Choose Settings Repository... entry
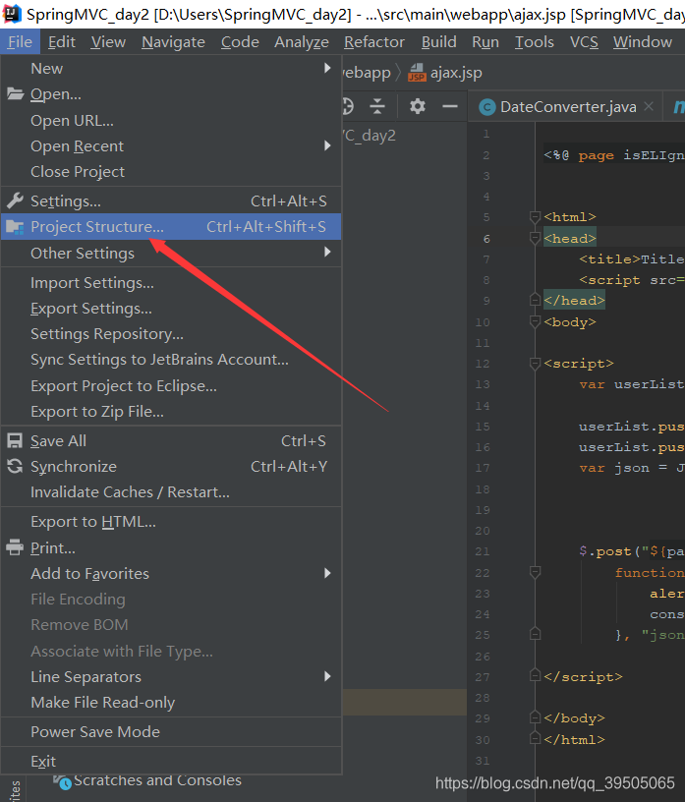685x802 pixels. click(x=171, y=334)
